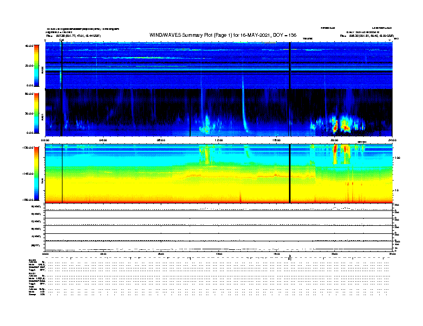The width and height of the screenshot is (423, 326).
Task: Click the 60.00 label on the RAD1 color scale
Action: (29, 94)
